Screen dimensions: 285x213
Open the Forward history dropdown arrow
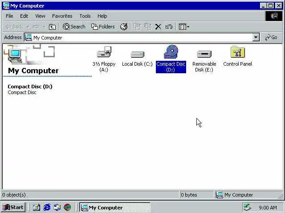pos(44,27)
